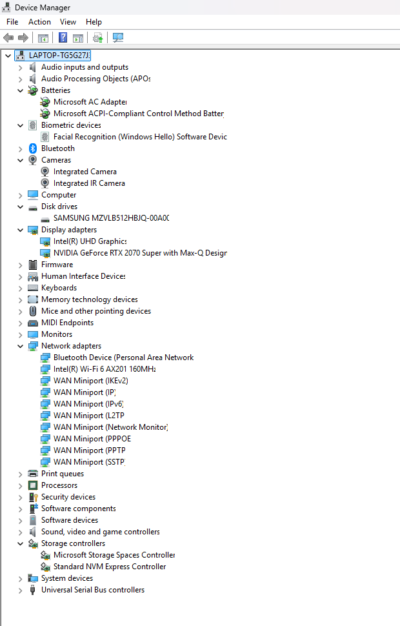Click the Mice and other pointing devices icon
This screenshot has width=400, height=626.
coord(33,311)
